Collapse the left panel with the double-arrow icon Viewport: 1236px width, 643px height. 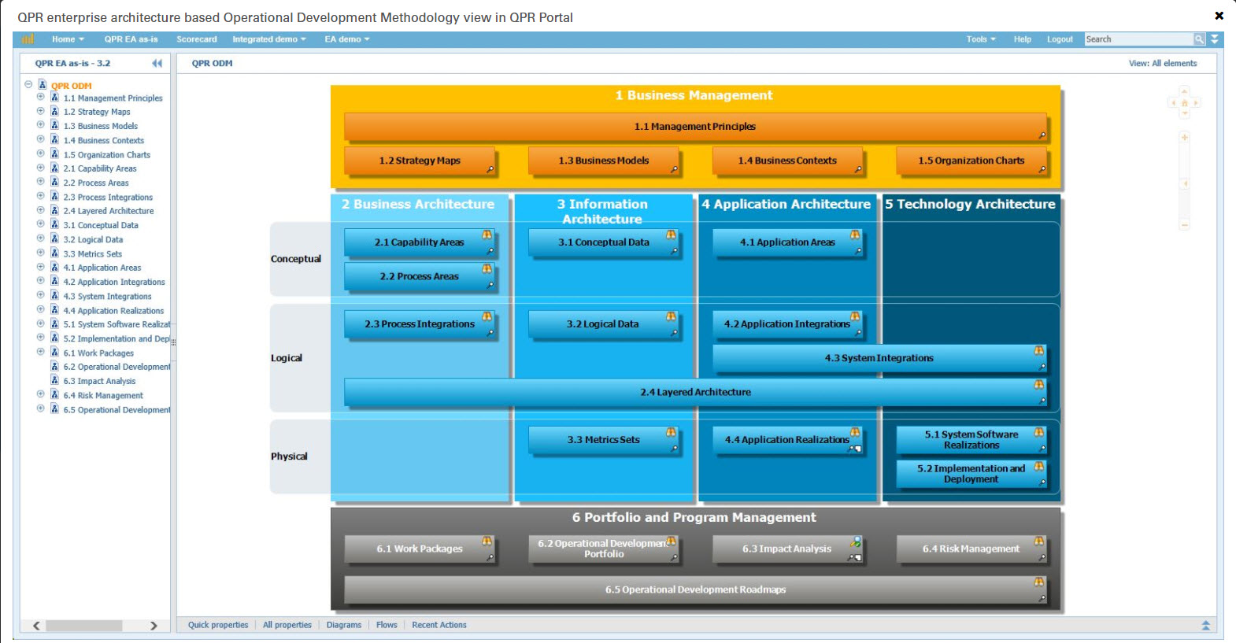point(157,63)
